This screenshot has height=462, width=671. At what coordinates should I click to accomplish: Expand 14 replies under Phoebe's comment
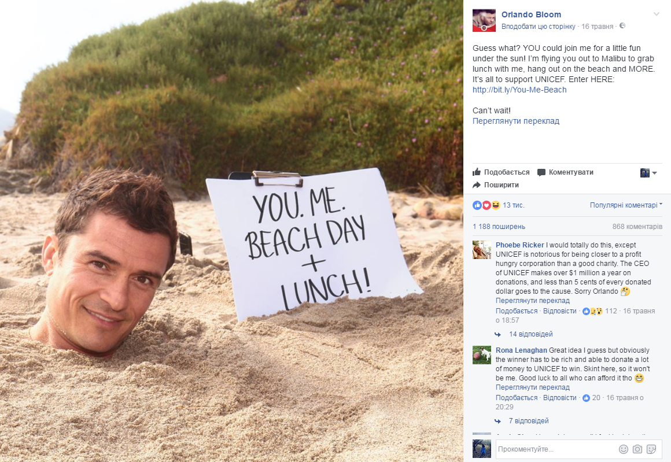[x=530, y=334]
